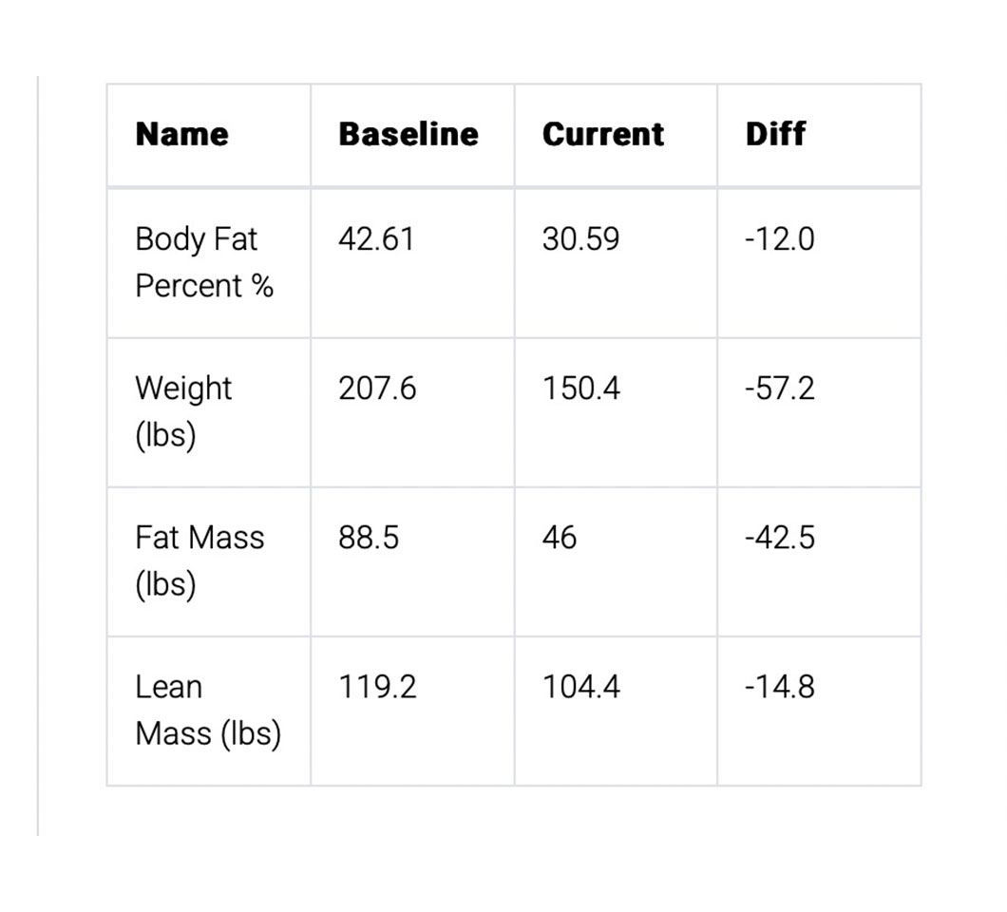Screen dimensions: 1007x912
Task: Select the 30.59 current body fat cell
Action: coord(580,238)
